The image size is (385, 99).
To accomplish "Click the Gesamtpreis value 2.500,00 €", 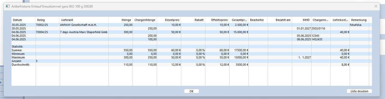I will point(239,25).
